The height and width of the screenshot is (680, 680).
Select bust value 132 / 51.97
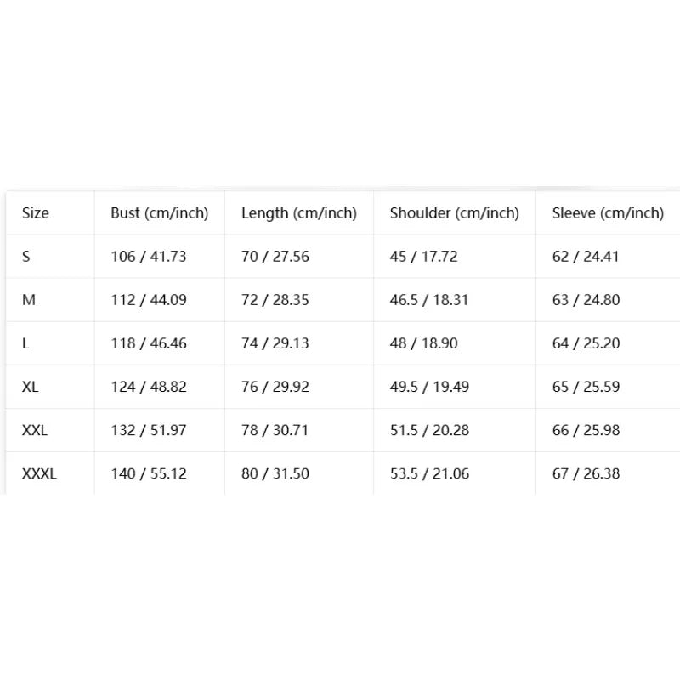pos(149,430)
